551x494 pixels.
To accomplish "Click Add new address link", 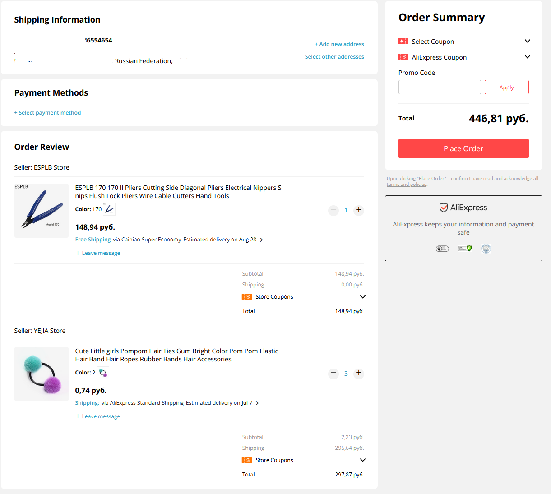I will point(339,44).
